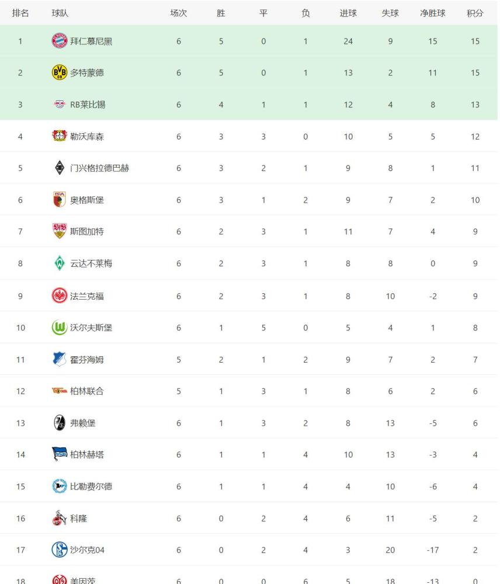The width and height of the screenshot is (500, 584).
Task: Open the Augsburg club crest
Action: pyautogui.click(x=59, y=200)
